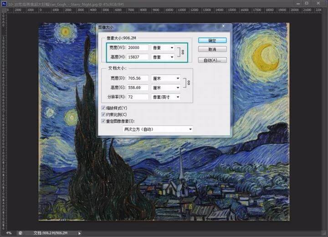Click the document size chain link icon
Image resolution: width=328 pixels, height=237 pixels.
tap(189, 83)
